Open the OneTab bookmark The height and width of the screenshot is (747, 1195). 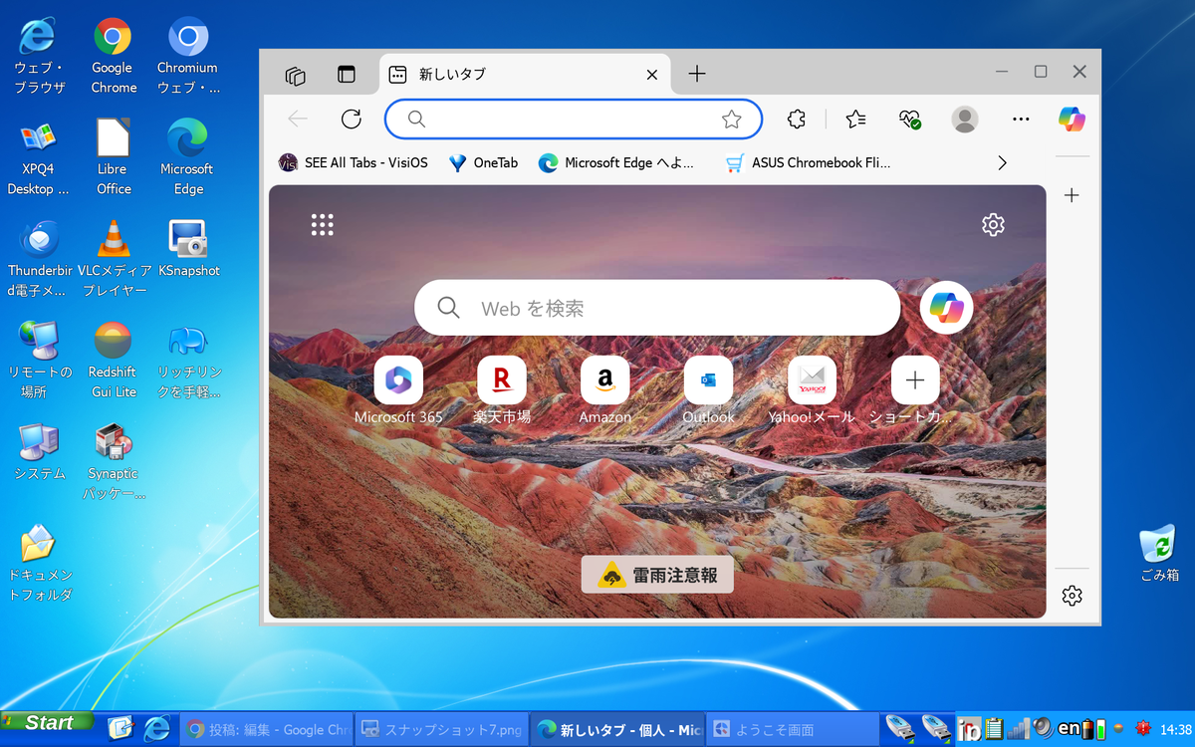tap(483, 162)
